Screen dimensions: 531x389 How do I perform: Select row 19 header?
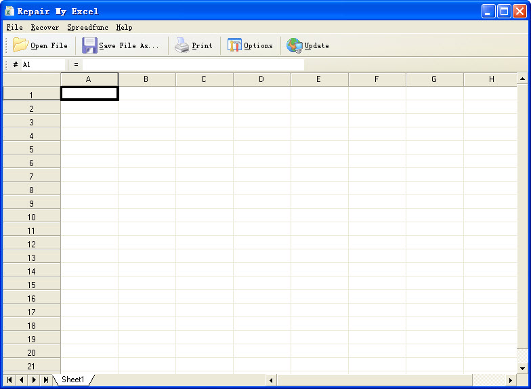32,337
